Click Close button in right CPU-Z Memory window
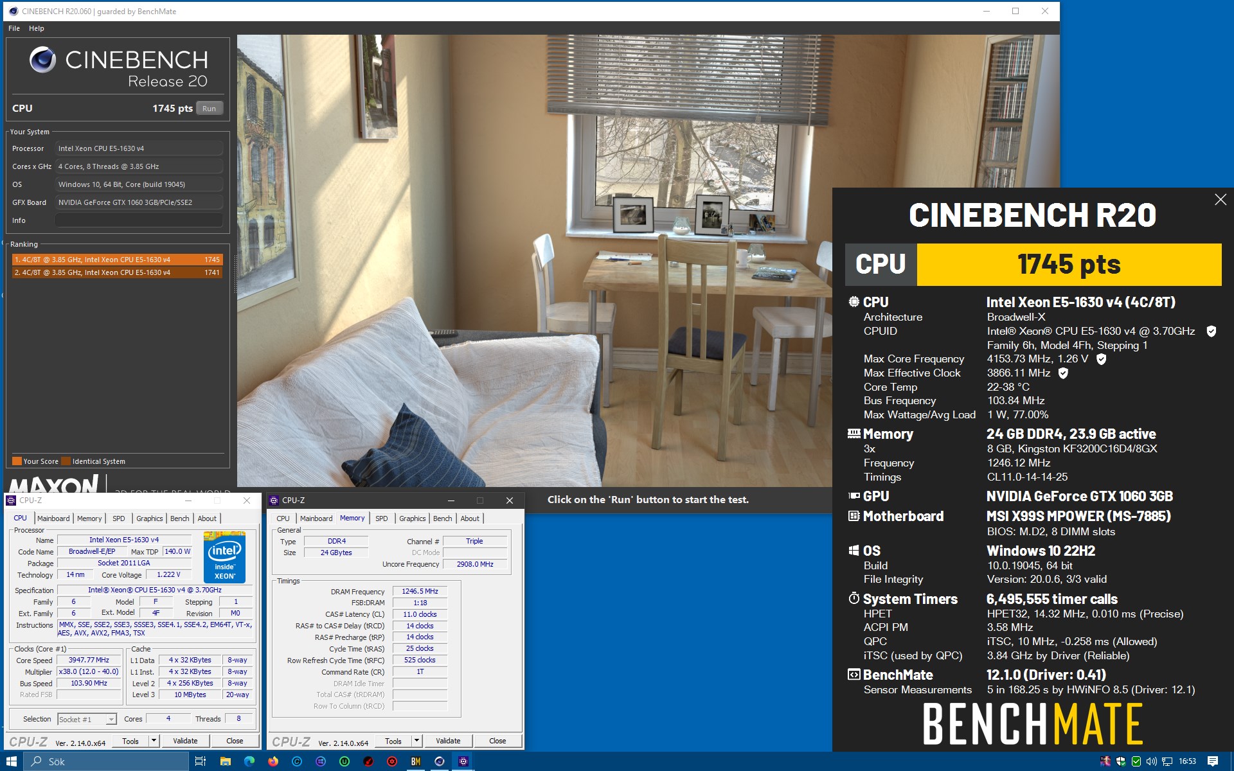The height and width of the screenshot is (771, 1234). tap(497, 741)
